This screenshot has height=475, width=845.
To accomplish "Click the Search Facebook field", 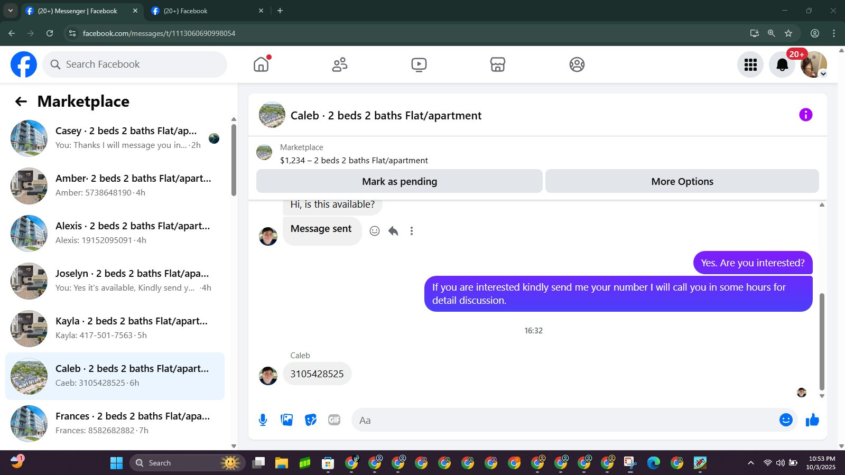I will (135, 64).
